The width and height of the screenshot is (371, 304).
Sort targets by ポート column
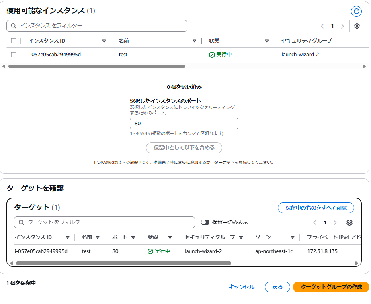pyautogui.click(x=133, y=237)
